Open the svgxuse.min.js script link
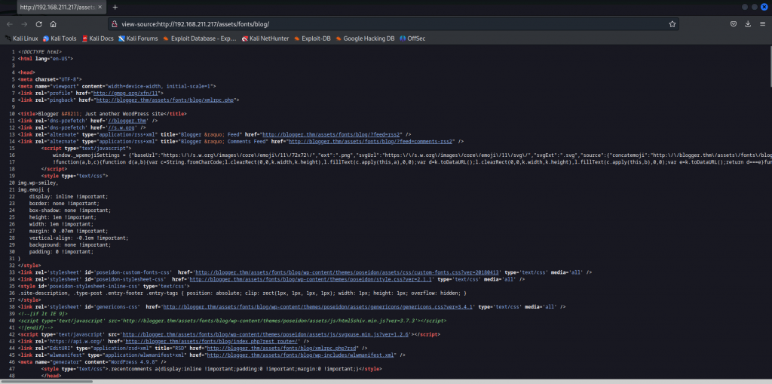This screenshot has width=772, height=384. (x=266, y=334)
